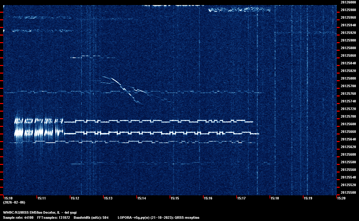Click the 28126000 frequency label
Viewport: 359px width, 221px height.
point(348,2)
